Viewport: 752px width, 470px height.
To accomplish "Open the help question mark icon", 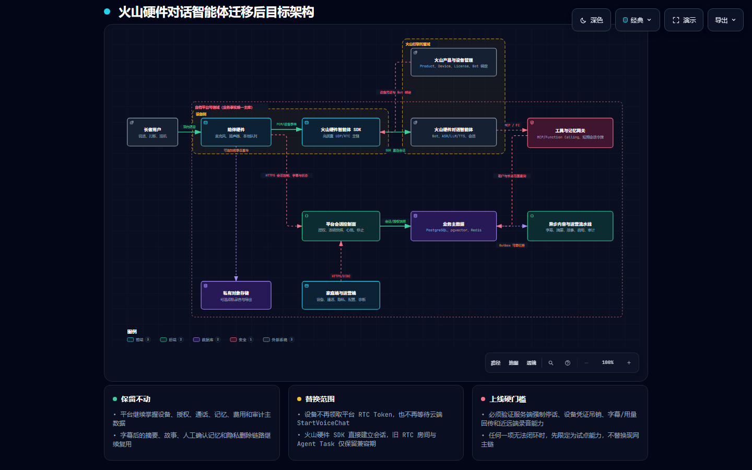I will coord(568,363).
